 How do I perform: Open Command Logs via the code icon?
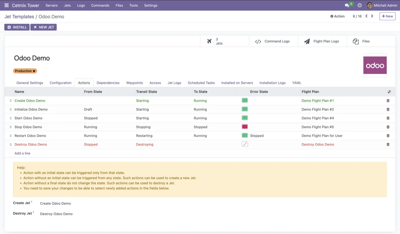273,41
